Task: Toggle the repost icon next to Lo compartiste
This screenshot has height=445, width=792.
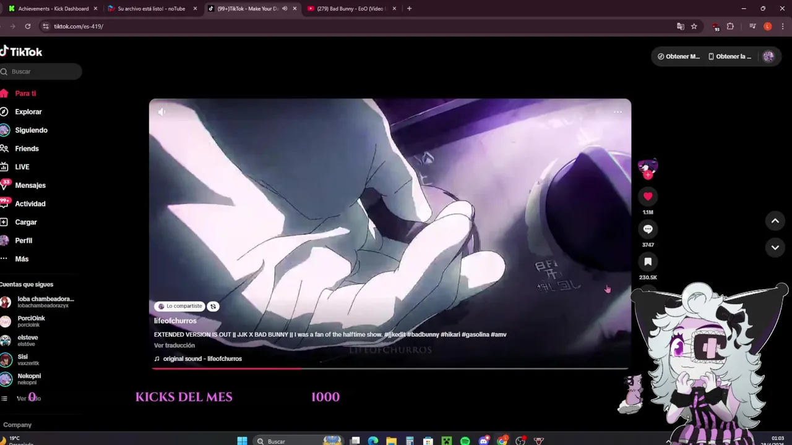Action: [x=213, y=306]
